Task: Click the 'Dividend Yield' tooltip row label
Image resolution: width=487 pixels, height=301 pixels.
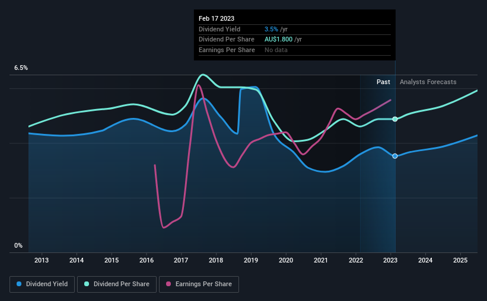Action: click(x=219, y=29)
